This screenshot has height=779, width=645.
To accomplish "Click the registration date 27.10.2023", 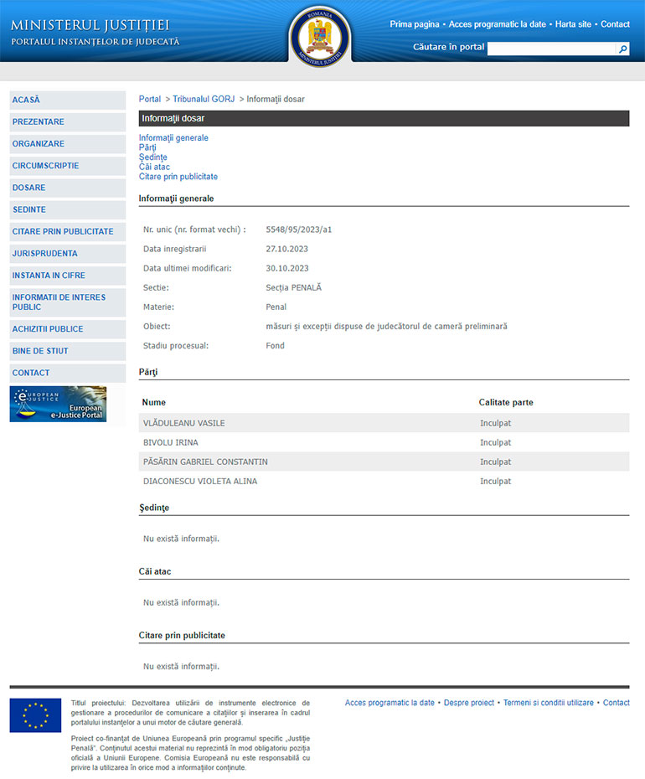I will (x=286, y=249).
